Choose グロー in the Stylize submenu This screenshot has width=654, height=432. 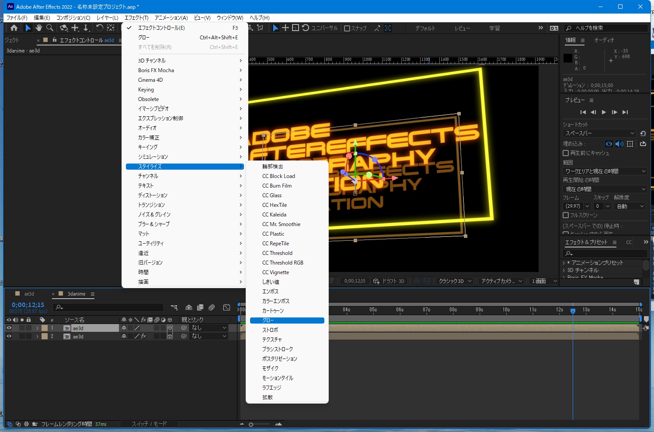pos(287,321)
